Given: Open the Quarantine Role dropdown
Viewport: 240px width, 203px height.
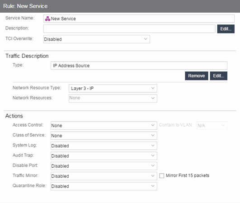Looking at the screenshot, I should click(104, 186).
